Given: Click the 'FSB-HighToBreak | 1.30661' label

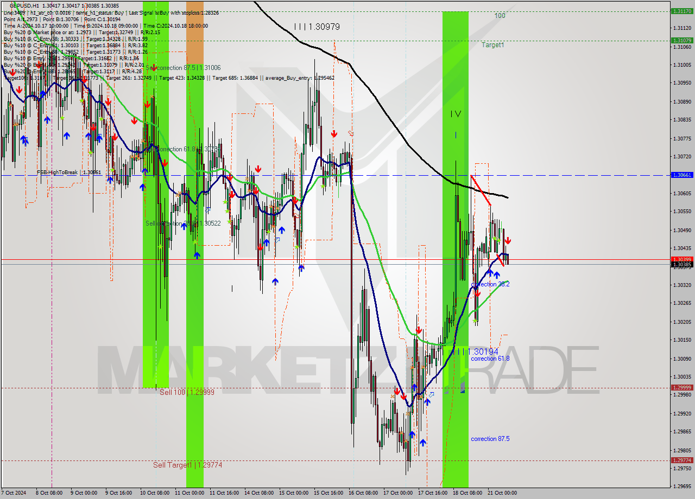Looking at the screenshot, I should [x=69, y=172].
